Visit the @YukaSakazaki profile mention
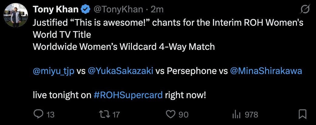 point(120,71)
